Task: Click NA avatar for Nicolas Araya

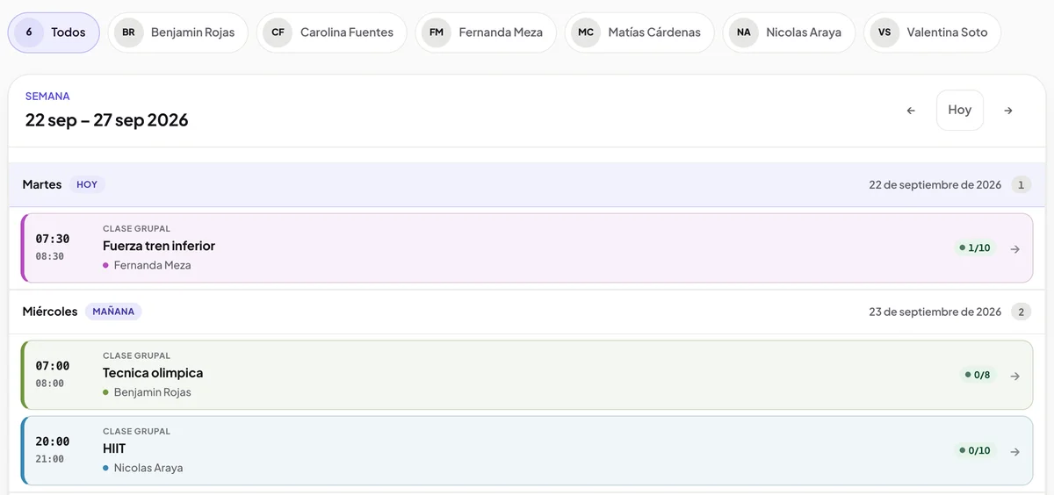Action: (x=744, y=32)
